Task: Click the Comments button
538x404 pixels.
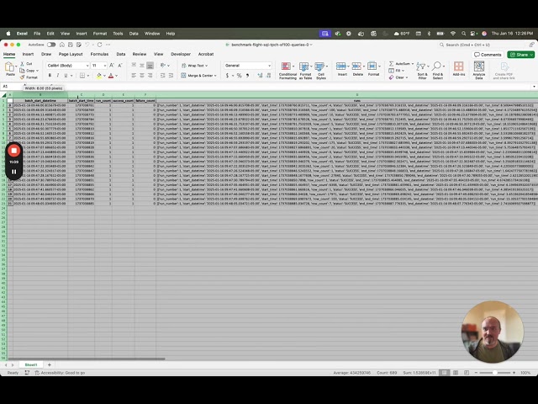Action: coord(488,55)
